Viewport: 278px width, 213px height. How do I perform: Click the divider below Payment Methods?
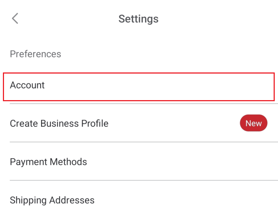(144, 180)
